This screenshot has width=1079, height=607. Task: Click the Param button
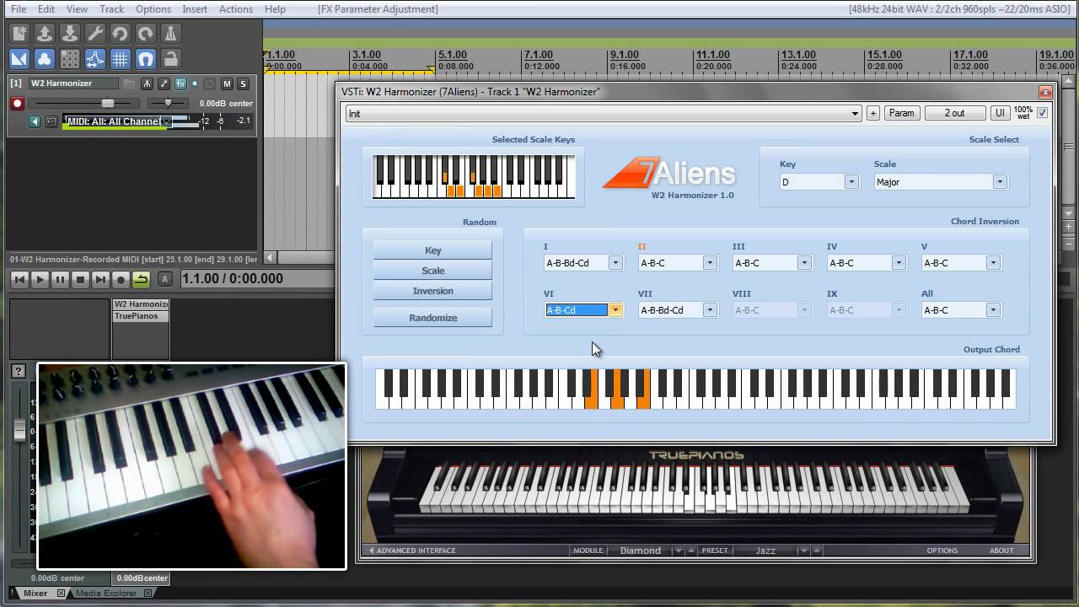901,113
